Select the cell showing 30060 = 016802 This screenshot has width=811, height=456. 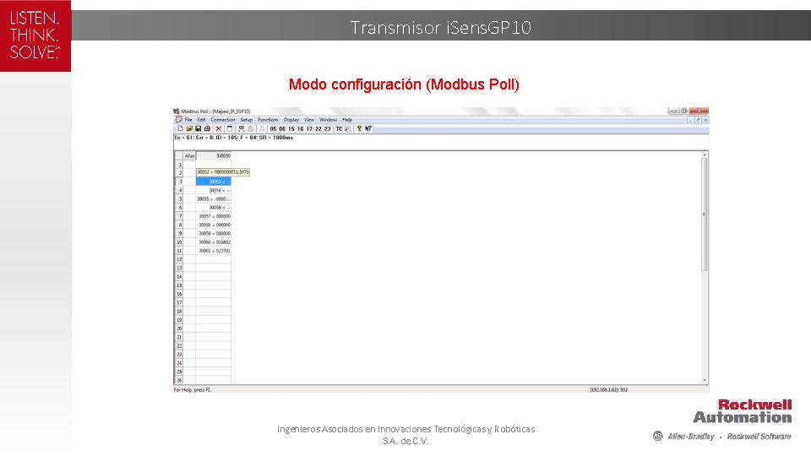pyautogui.click(x=214, y=242)
